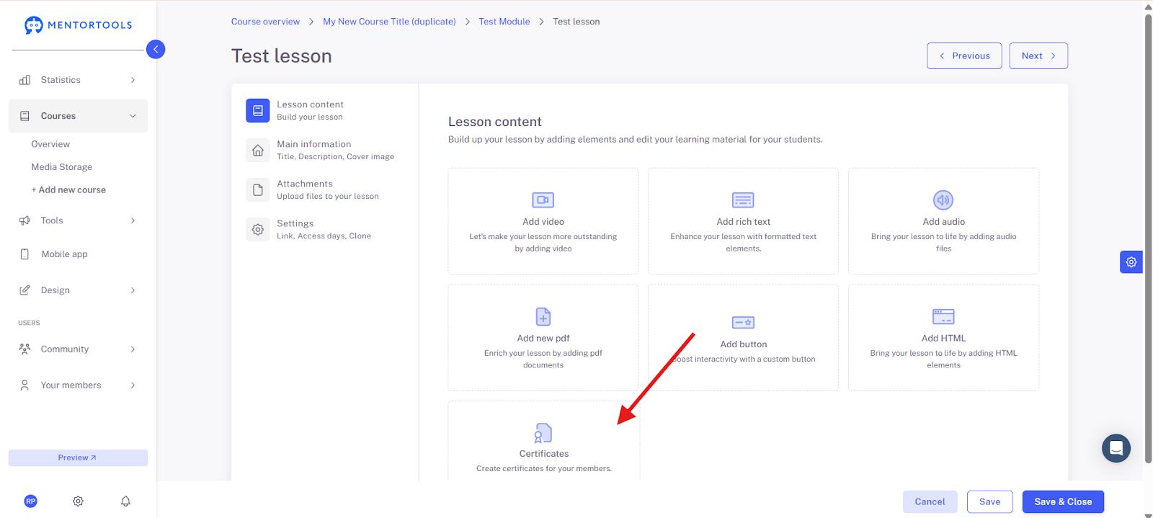The width and height of the screenshot is (1153, 518).
Task: Click the Save & Close button
Action: 1063,502
